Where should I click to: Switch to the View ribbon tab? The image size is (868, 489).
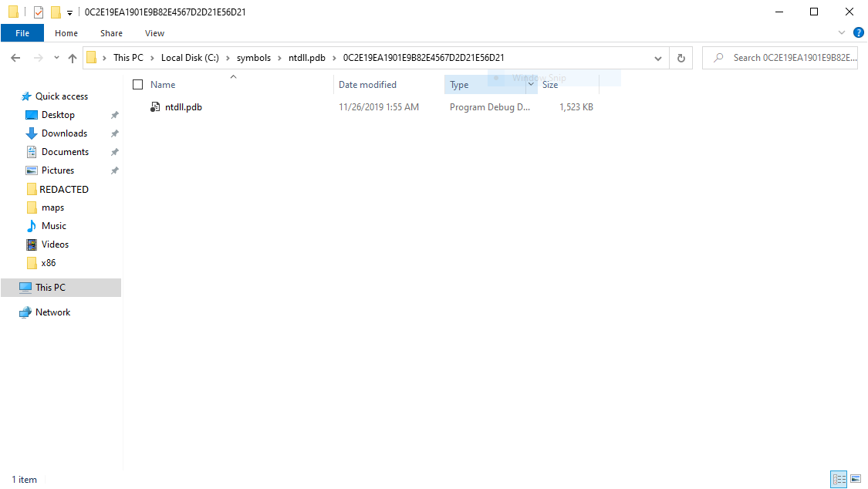pos(154,33)
